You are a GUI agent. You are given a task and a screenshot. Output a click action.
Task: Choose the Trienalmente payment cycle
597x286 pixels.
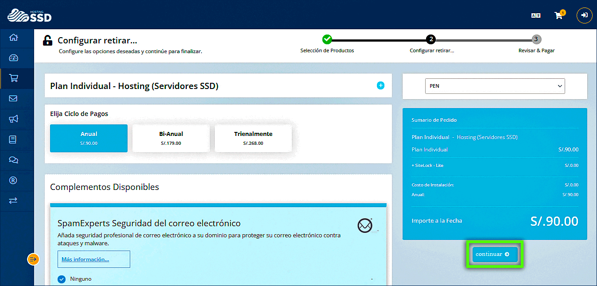pyautogui.click(x=253, y=138)
